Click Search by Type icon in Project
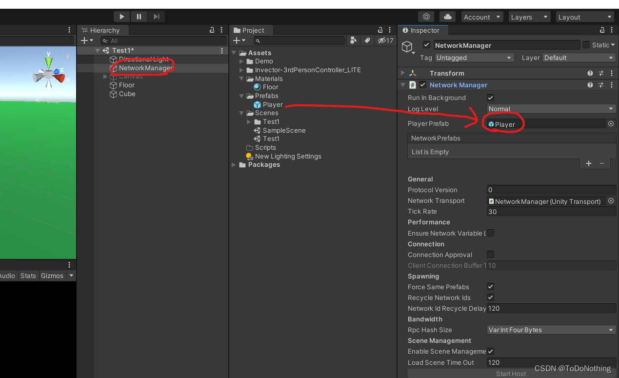619x378 pixels. 354,40
